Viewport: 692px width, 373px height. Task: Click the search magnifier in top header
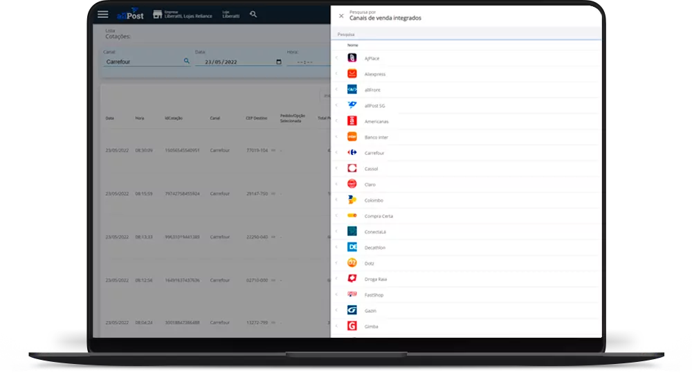(x=253, y=14)
